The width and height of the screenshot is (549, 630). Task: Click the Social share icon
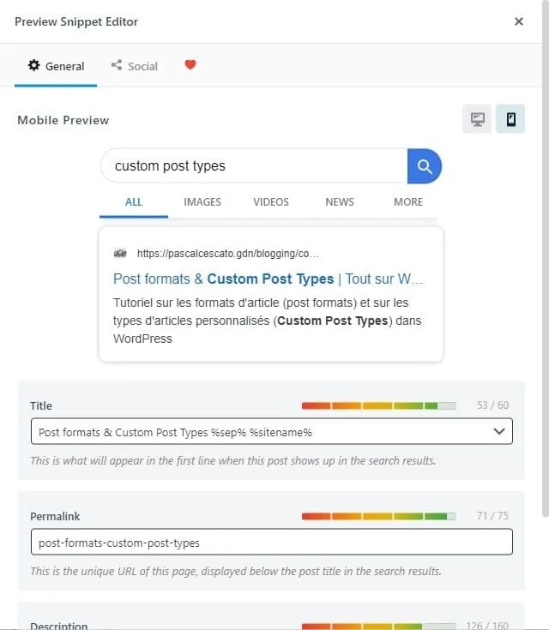pyautogui.click(x=116, y=65)
